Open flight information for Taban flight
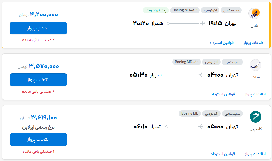This screenshot has width=272, height=161. click(x=254, y=43)
